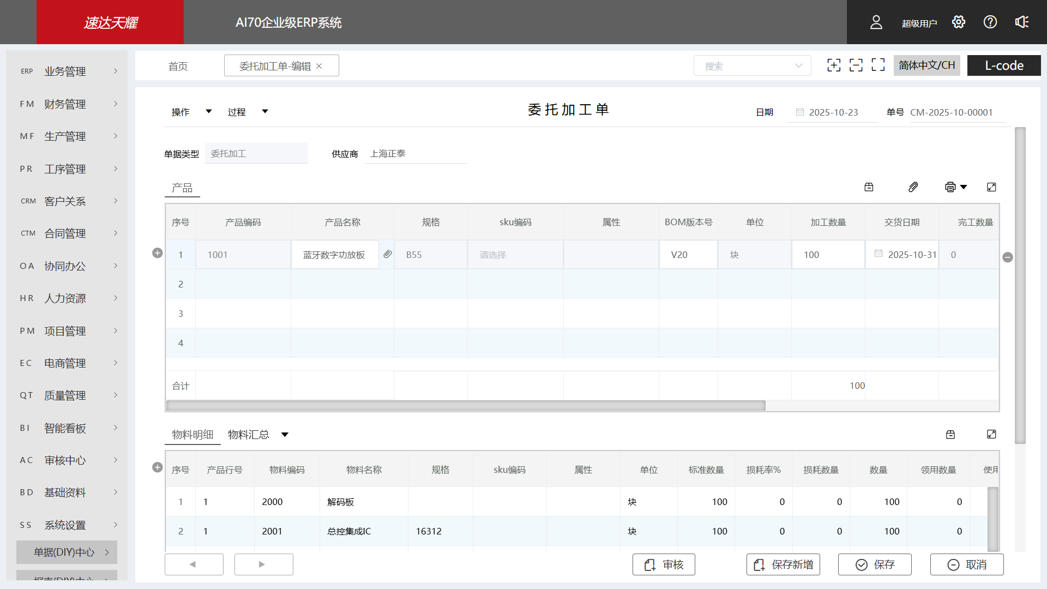
Task: Enter fullscreen using the bracket icon
Action: click(x=878, y=65)
